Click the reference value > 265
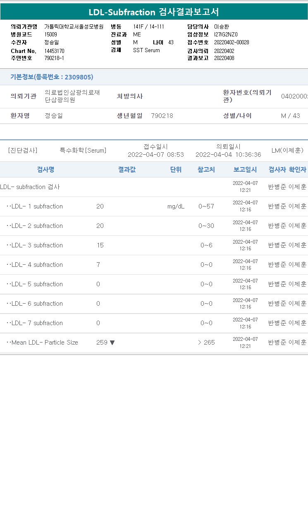308x508 pixels. (x=206, y=343)
